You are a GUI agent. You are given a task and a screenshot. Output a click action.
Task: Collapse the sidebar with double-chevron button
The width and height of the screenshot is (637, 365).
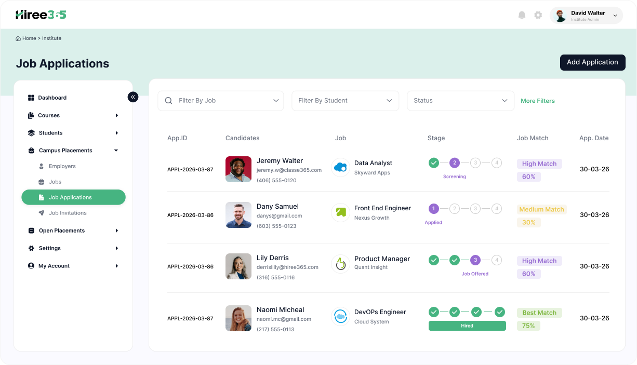click(133, 97)
